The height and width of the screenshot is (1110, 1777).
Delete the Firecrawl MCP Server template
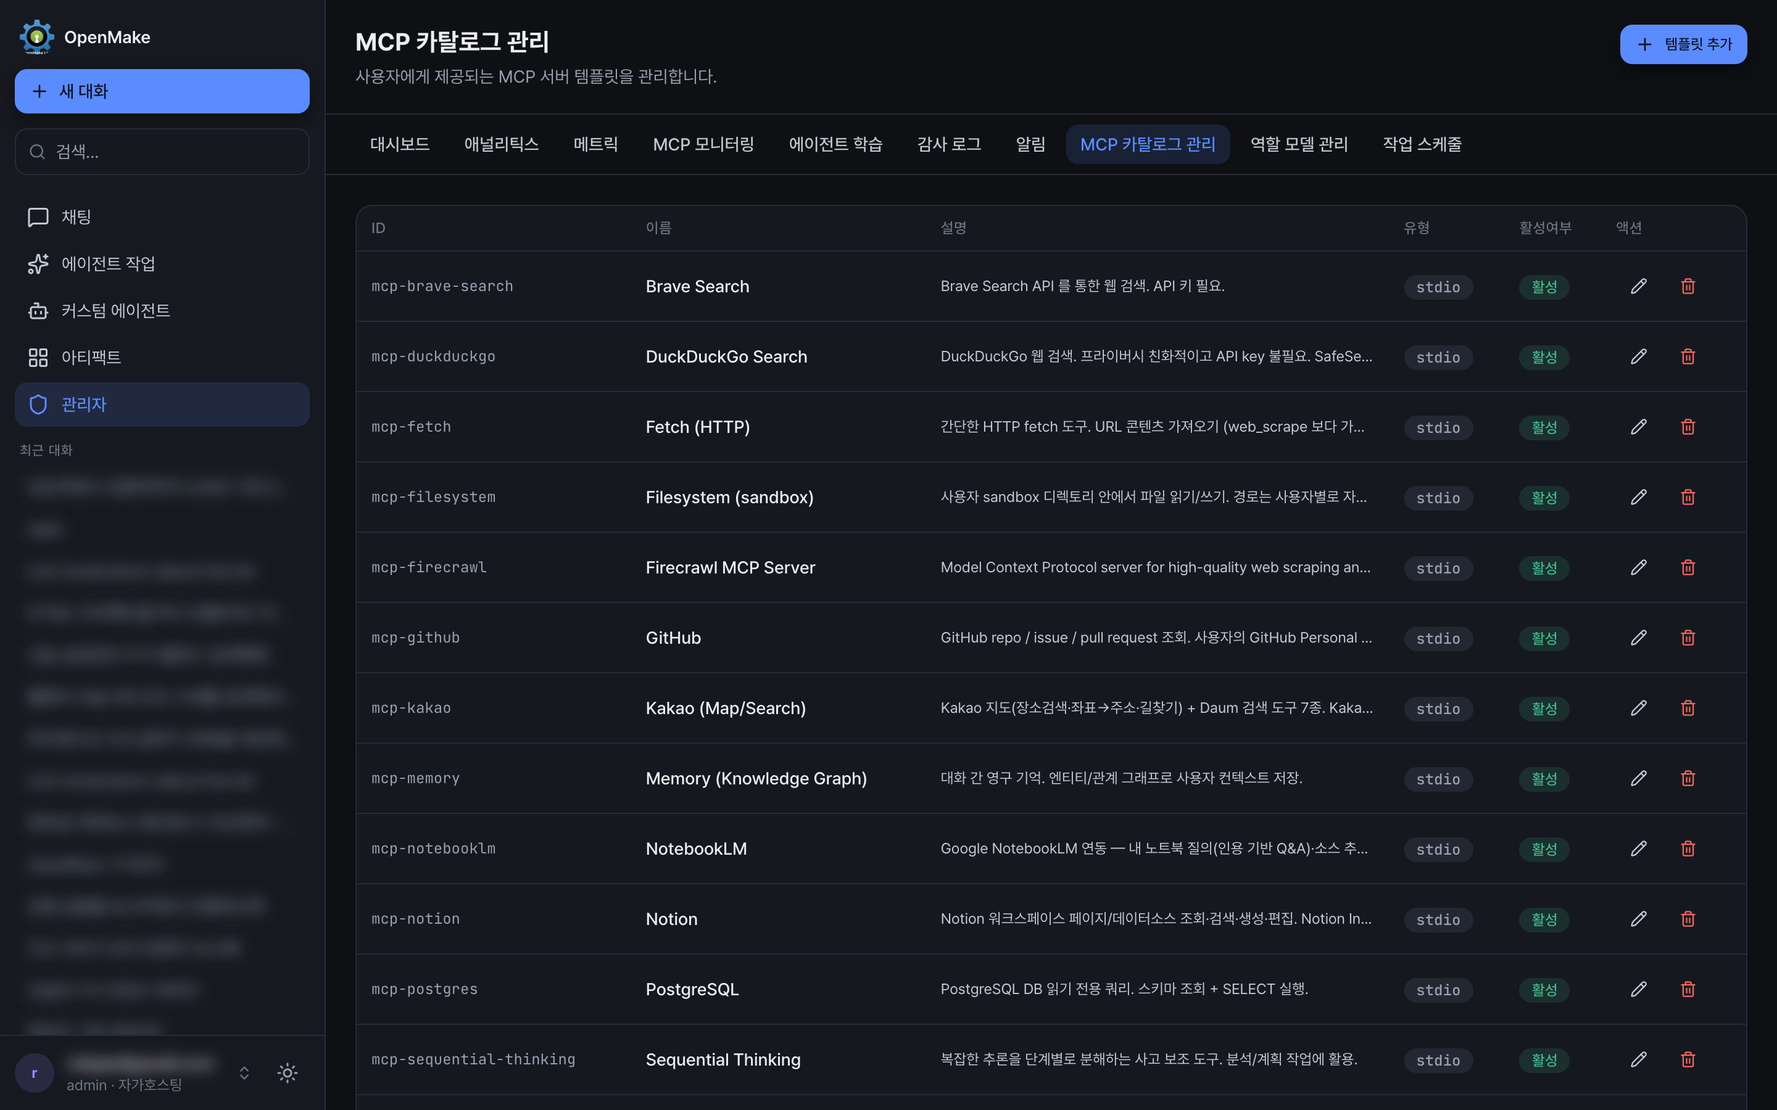pyautogui.click(x=1688, y=567)
